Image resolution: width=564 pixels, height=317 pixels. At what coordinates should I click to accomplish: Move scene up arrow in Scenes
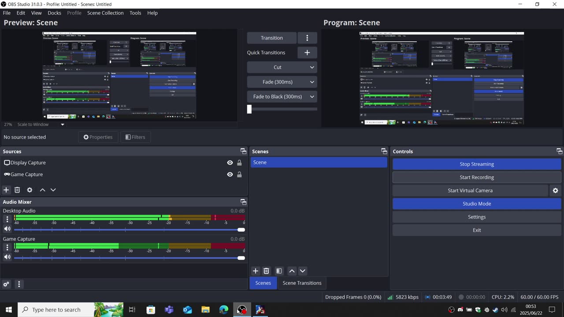tap(292, 271)
